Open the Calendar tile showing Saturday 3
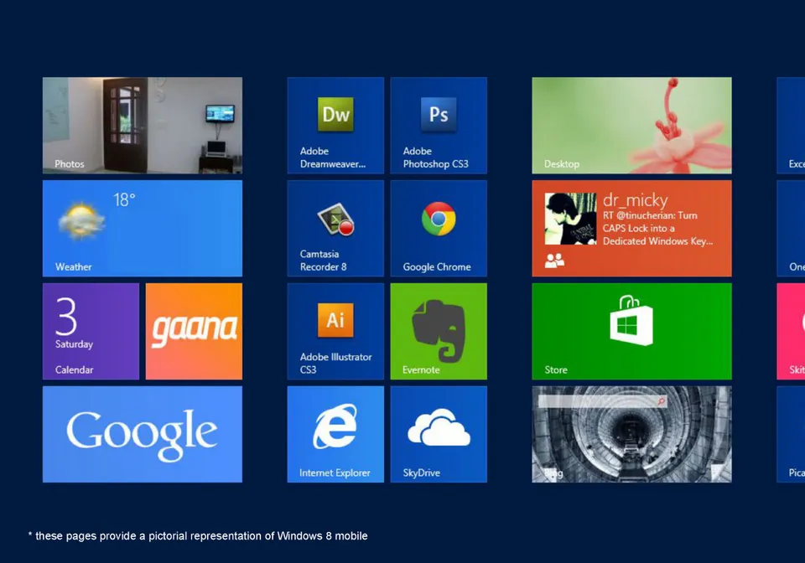 91,331
